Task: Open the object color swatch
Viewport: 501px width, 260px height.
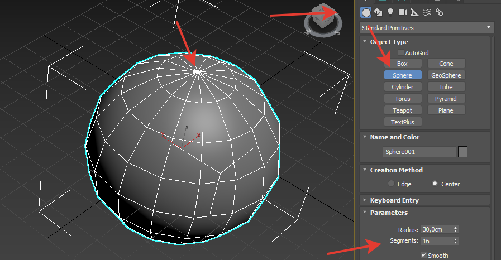Action: click(462, 152)
